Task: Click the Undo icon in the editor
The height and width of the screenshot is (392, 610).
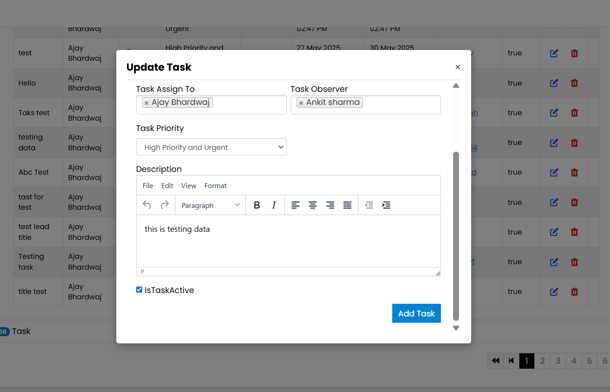Action: [147, 205]
